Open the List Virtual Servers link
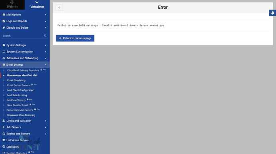276x154 pixels. (x=18, y=140)
